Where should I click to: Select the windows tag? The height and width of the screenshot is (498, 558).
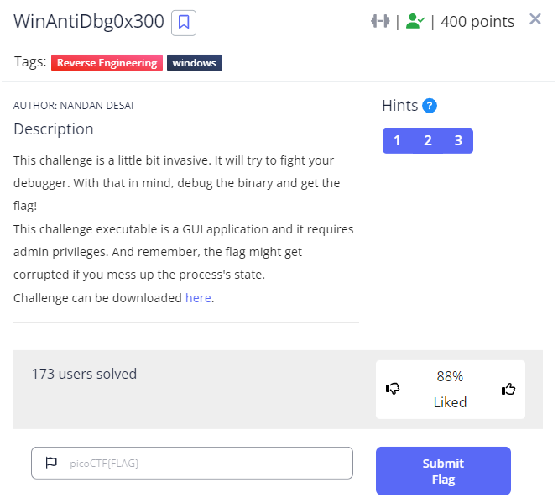pos(195,63)
